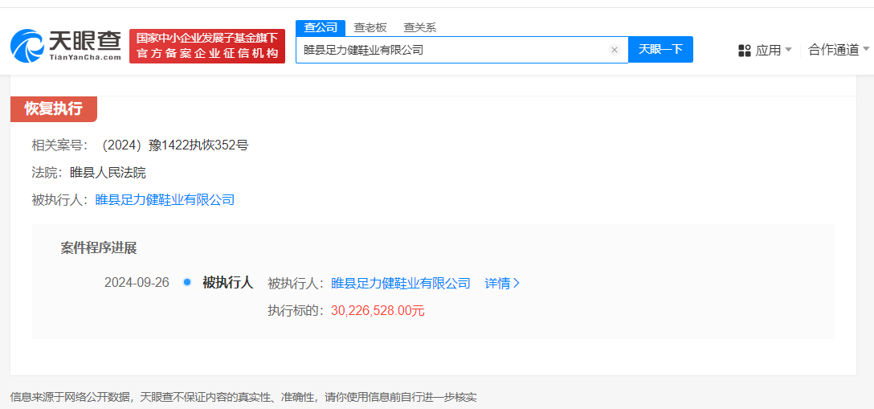Open the red 官方备案企业征信机构 banner
Viewport: 874px width, 409px height.
[x=207, y=47]
